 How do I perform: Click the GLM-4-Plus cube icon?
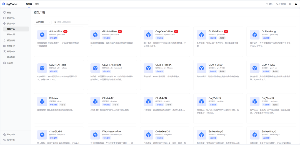[42, 35]
